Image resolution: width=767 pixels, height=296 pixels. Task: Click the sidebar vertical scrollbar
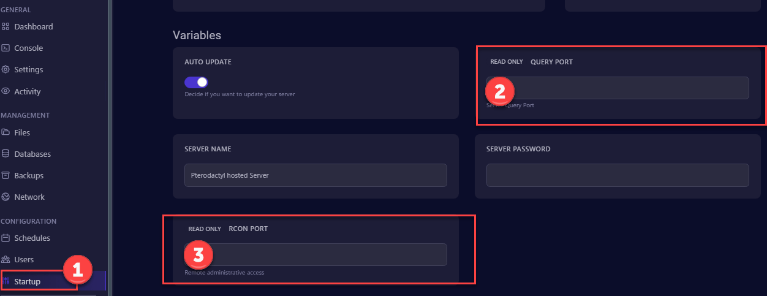110,148
